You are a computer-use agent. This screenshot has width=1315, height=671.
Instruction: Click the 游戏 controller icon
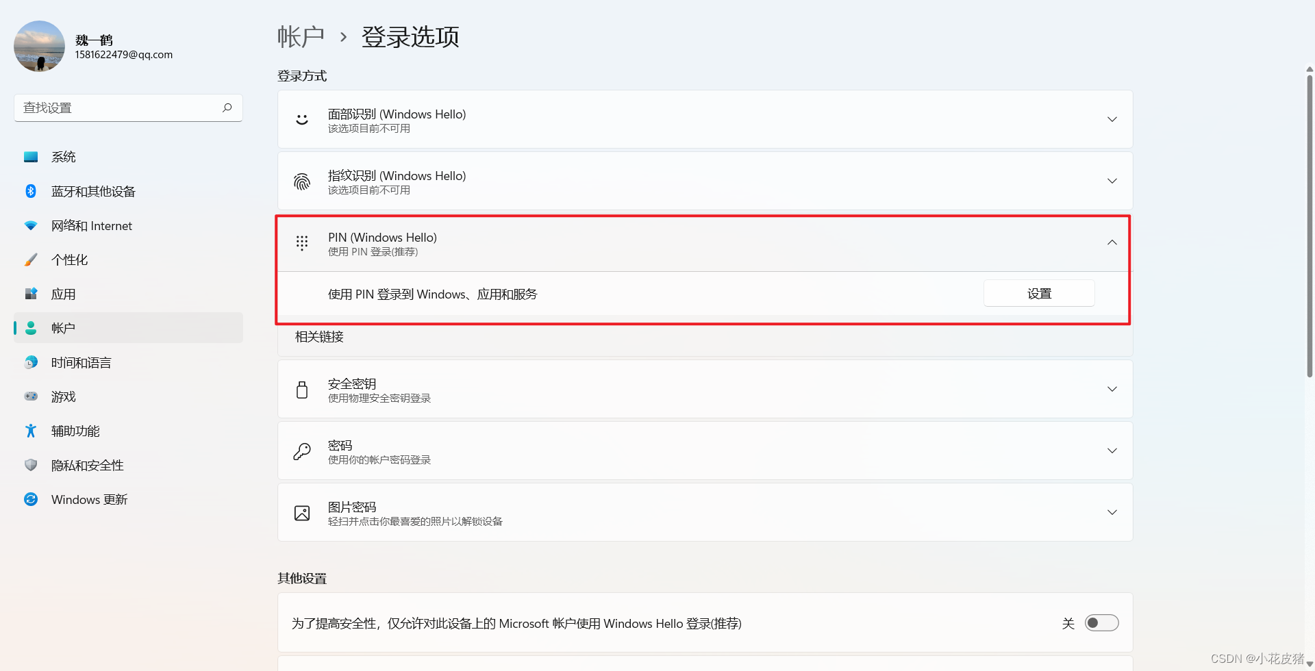coord(31,396)
